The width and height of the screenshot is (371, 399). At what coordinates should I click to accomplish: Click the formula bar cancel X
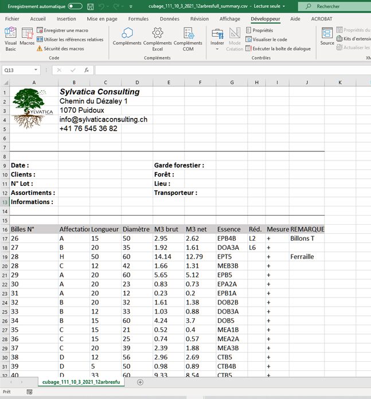[59, 70]
